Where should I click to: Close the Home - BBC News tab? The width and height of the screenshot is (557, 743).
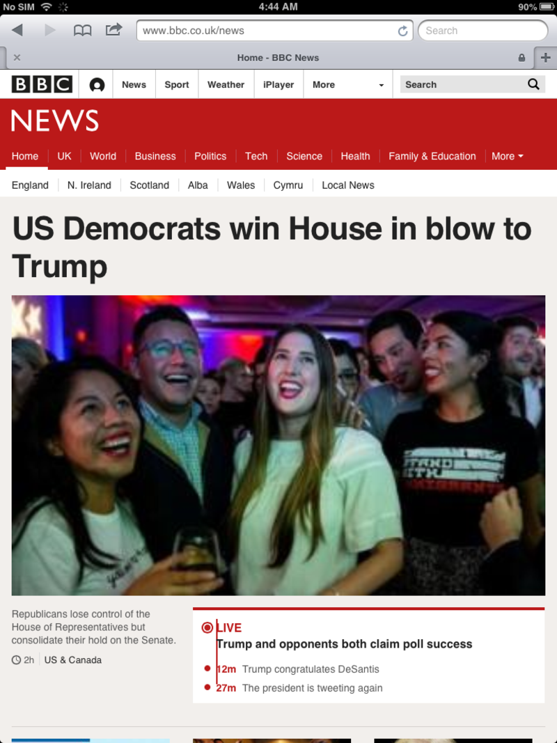coord(17,58)
